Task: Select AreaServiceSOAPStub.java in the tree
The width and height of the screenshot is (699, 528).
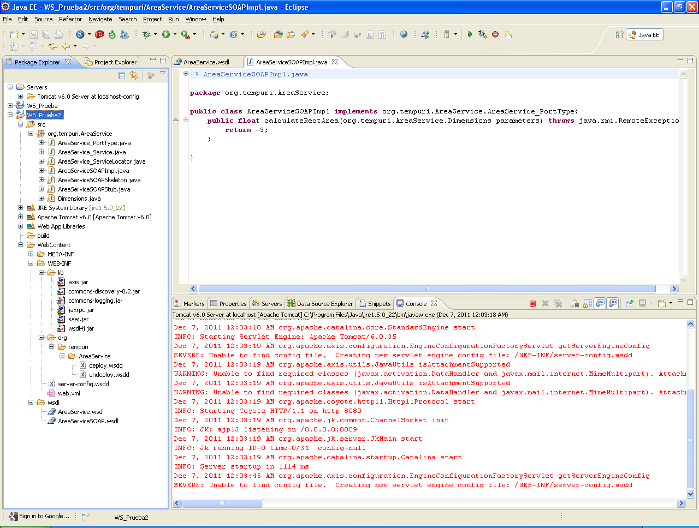Action: coord(94,189)
